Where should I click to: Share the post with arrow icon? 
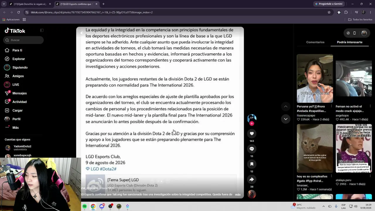[252, 179]
